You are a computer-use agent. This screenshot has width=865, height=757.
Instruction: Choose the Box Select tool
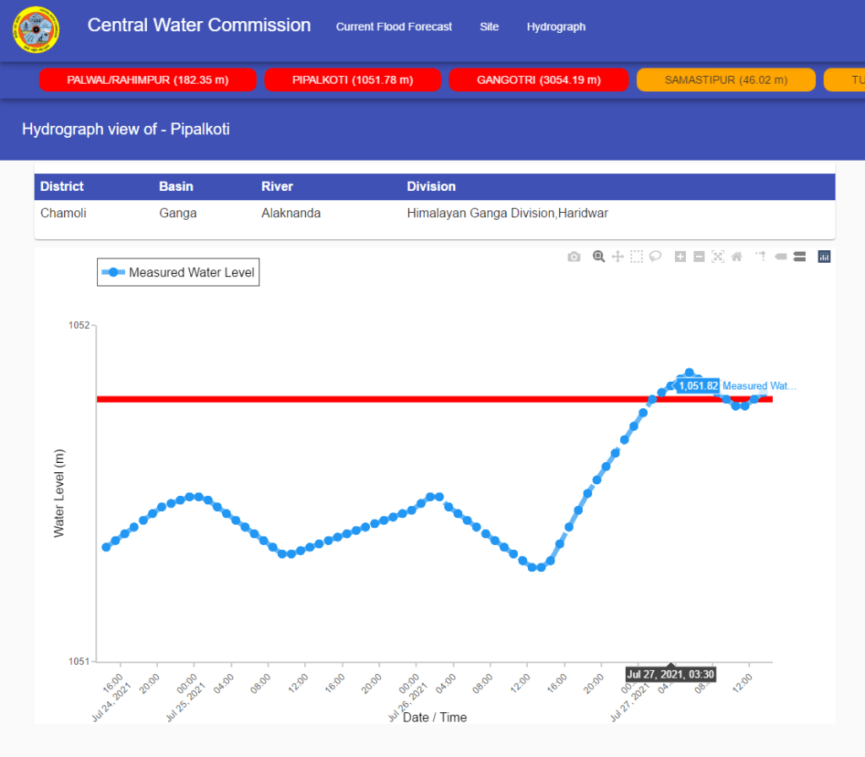[x=636, y=257]
